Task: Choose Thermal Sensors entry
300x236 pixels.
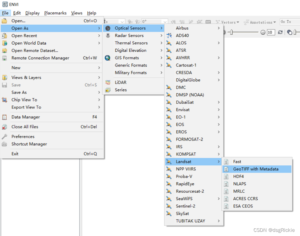Action: (x=134, y=43)
